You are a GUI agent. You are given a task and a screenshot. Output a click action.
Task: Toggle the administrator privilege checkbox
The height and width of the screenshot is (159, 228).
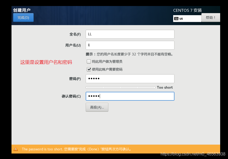pos(89,61)
